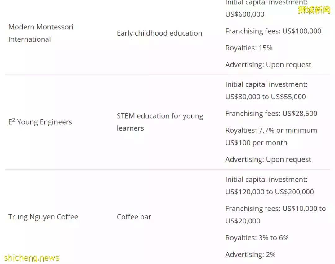The image size is (335, 264).
Task: Click the Modern Montessori International name
Action: [41, 33]
